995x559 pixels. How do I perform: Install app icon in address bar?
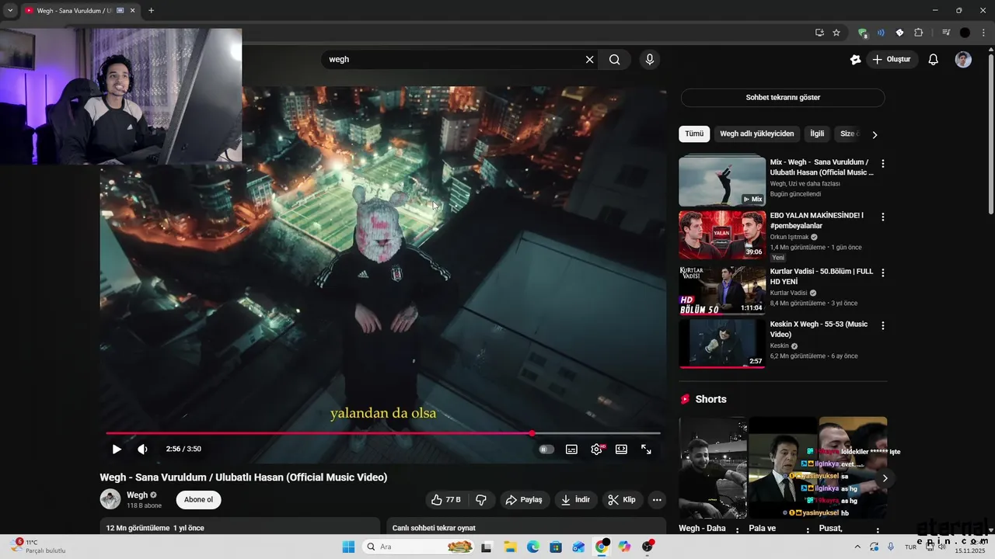pos(819,33)
